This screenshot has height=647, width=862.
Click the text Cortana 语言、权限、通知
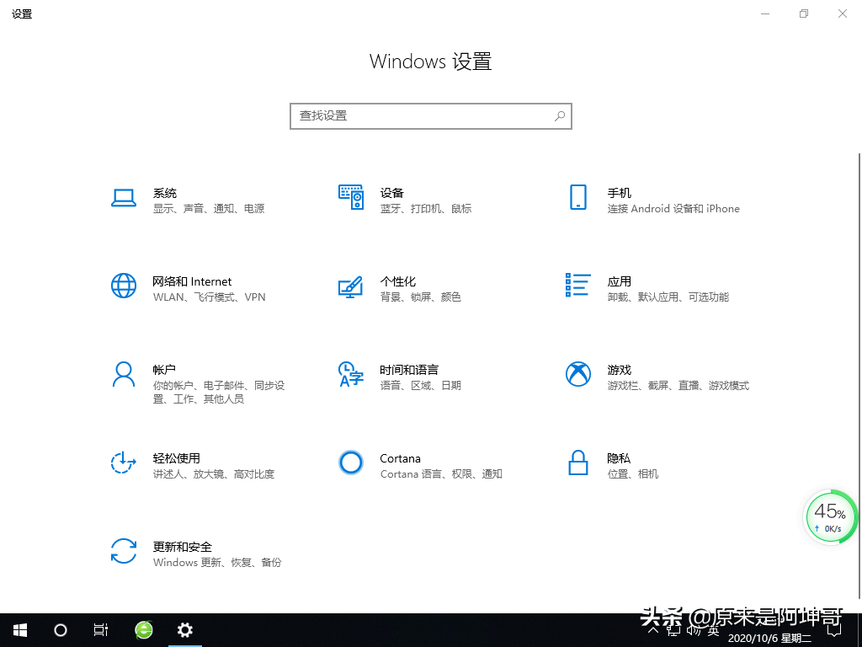pyautogui.click(x=441, y=474)
